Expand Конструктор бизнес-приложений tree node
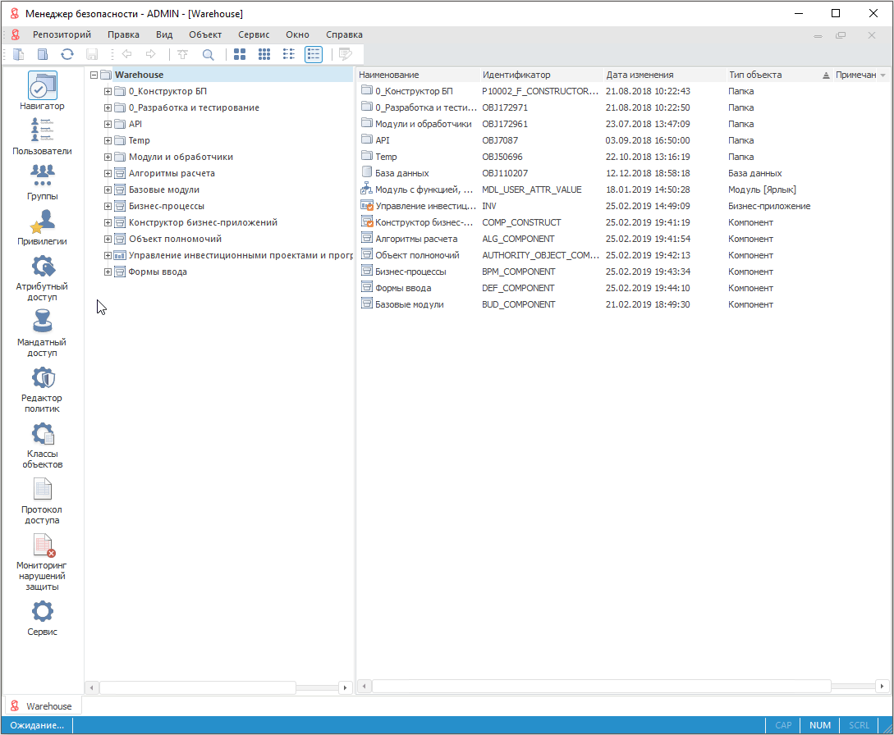The image size is (894, 735). pyautogui.click(x=108, y=222)
